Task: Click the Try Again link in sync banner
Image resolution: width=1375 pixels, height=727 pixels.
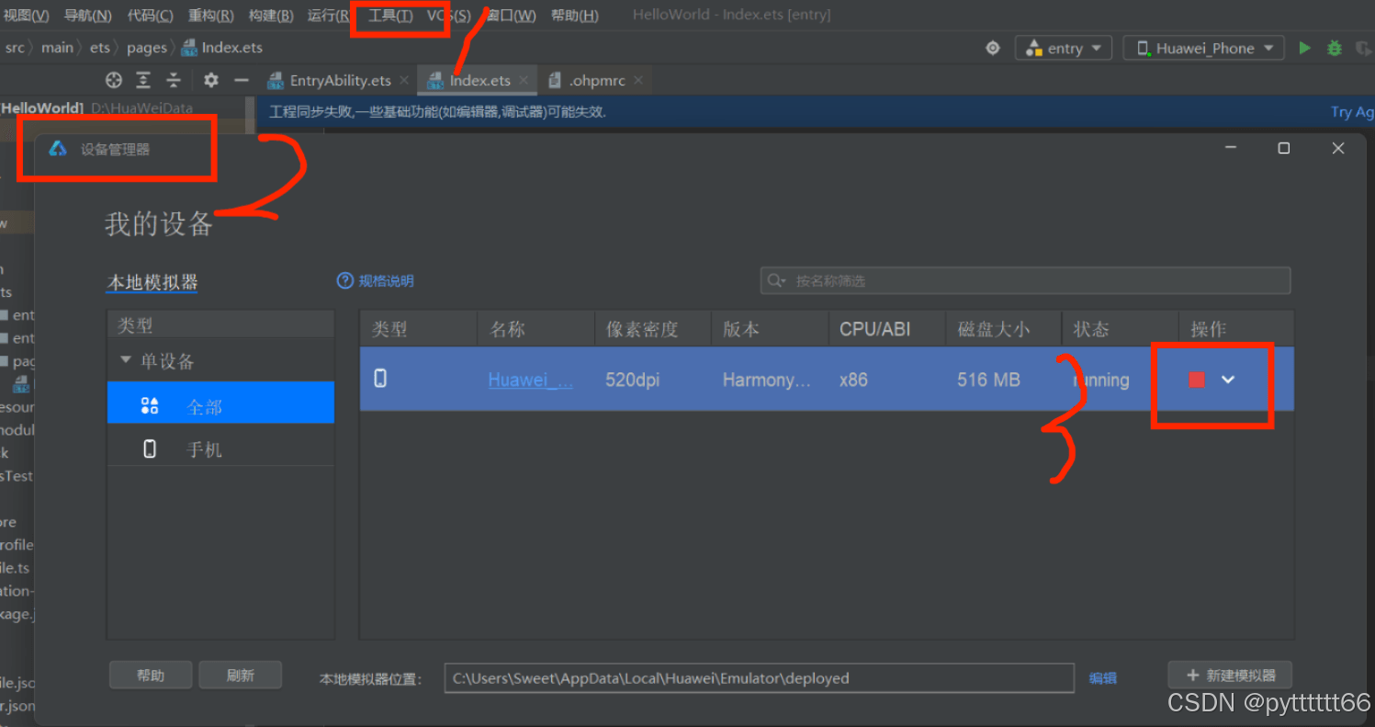Action: [x=1352, y=111]
